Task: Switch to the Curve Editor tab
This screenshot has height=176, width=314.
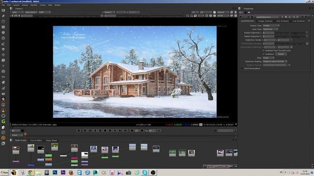Action: tap(36, 140)
